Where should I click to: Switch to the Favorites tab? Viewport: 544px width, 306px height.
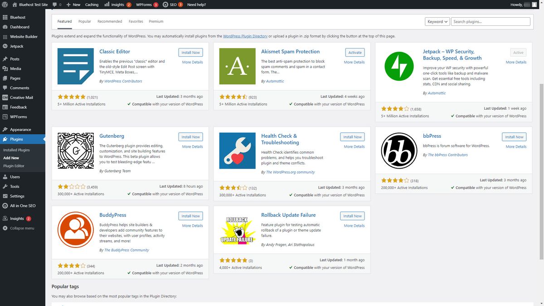(136, 21)
